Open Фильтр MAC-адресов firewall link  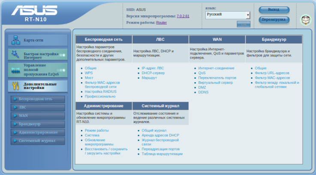[x=272, y=78]
